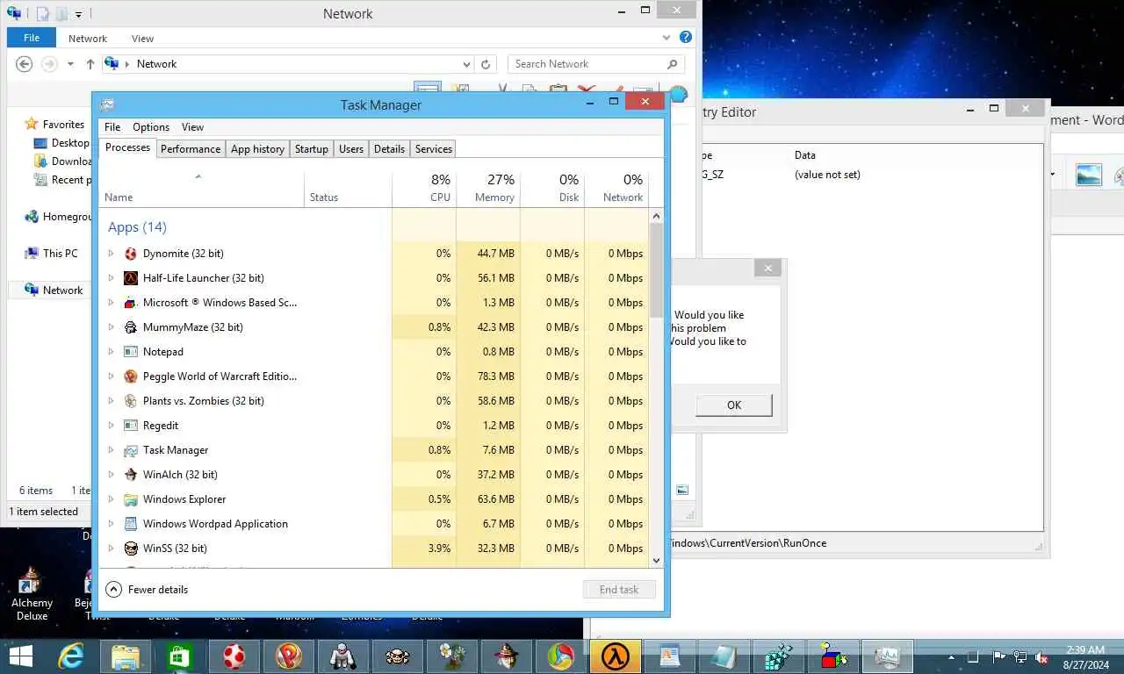Expand the Task Manager process row
Image resolution: width=1124 pixels, height=674 pixels.
[111, 450]
